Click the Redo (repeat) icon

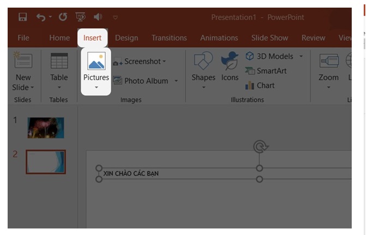(63, 17)
